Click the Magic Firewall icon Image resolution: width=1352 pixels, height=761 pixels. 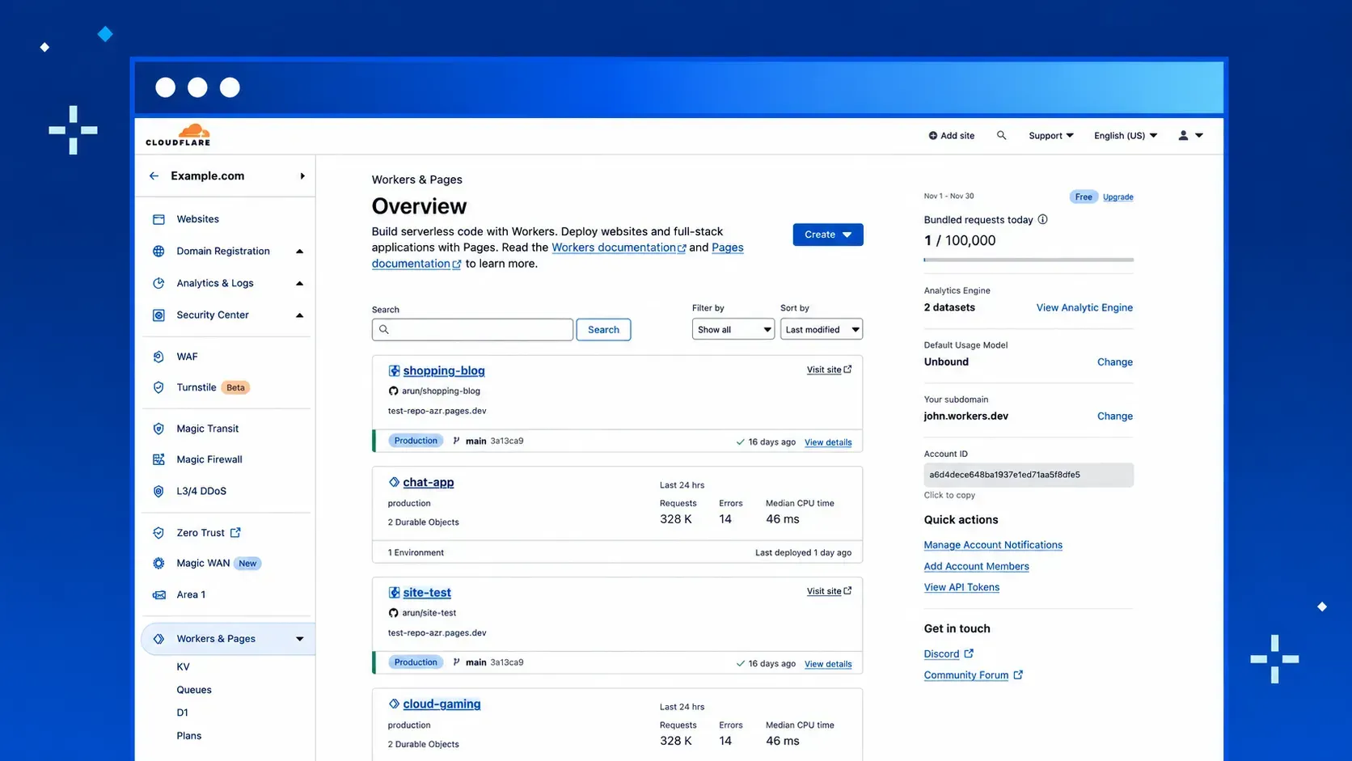pos(158,459)
